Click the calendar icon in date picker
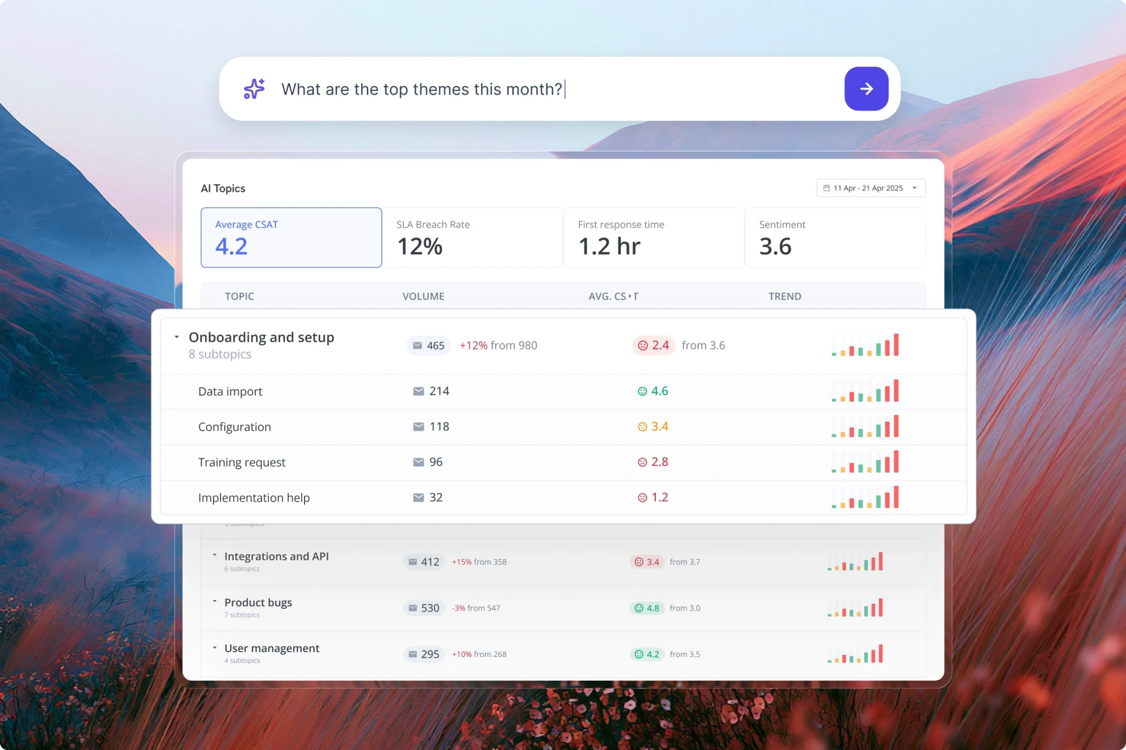Image resolution: width=1126 pixels, height=750 pixels. point(826,188)
